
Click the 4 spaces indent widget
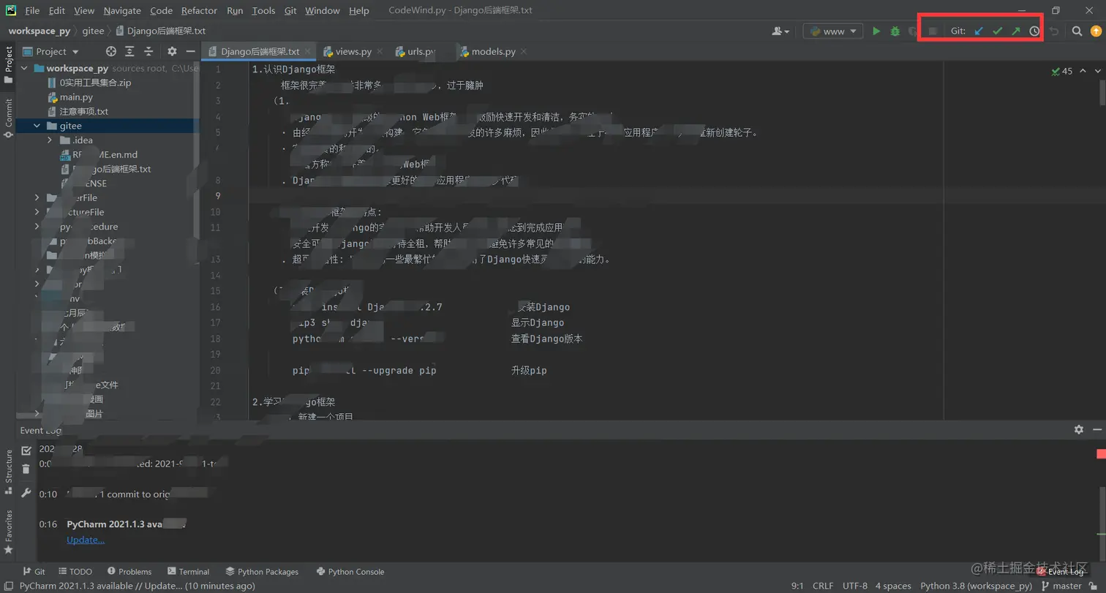point(893,586)
